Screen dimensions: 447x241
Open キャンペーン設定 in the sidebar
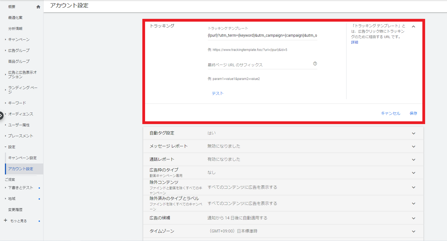coord(22,158)
